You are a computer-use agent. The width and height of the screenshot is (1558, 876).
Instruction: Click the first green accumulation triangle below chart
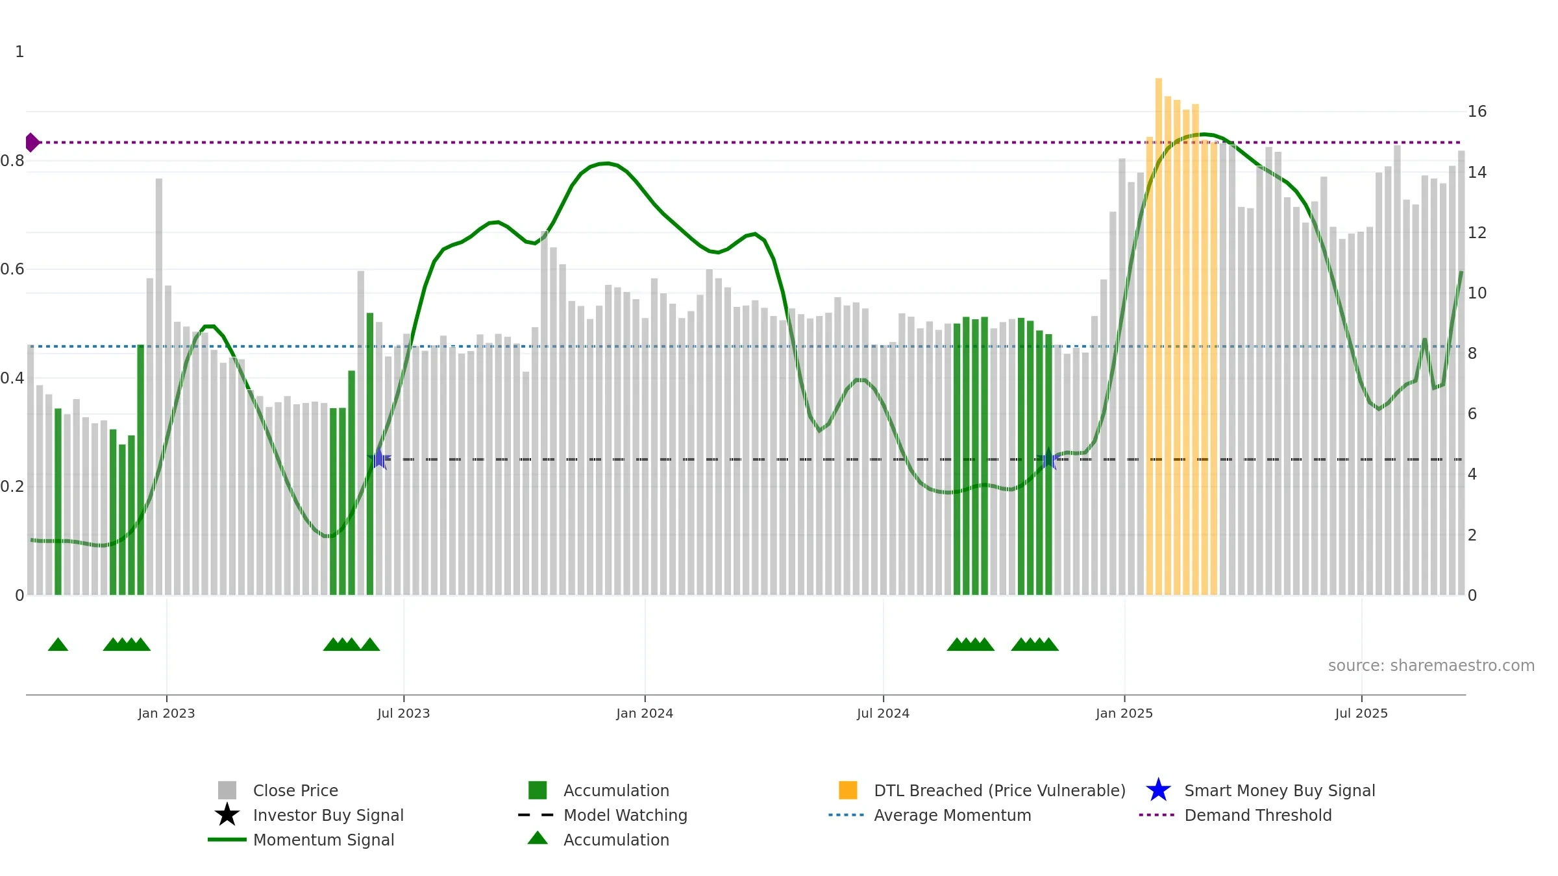[x=58, y=644]
